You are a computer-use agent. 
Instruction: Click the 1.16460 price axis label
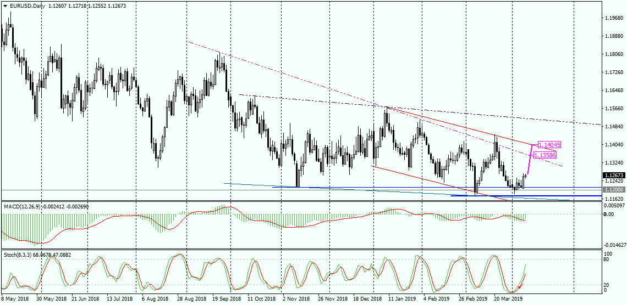tap(615, 91)
